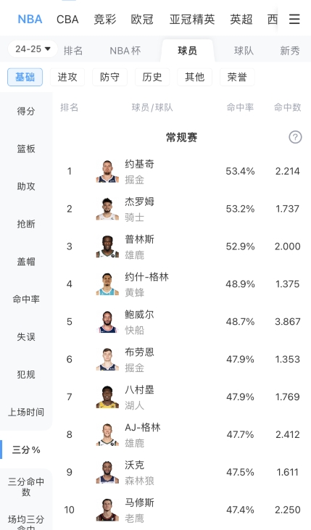This screenshot has width=311, height=530.
Task: Switch to the NBA杯 tab
Action: pos(125,51)
